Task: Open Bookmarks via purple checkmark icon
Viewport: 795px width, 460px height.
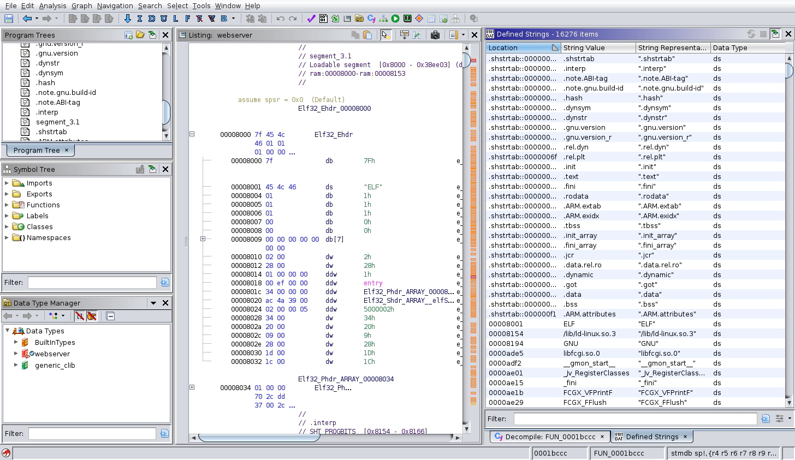Action: point(311,19)
